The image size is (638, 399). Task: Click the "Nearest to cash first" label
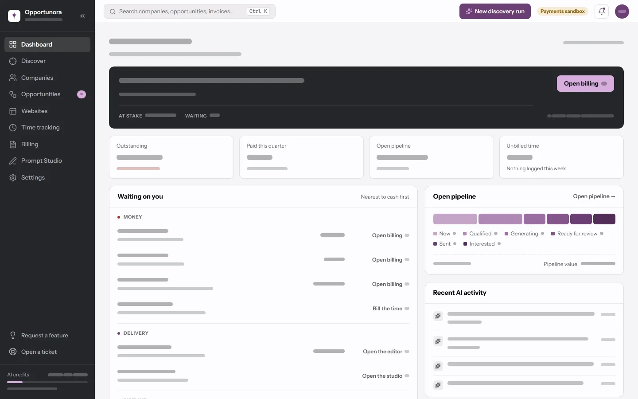(x=385, y=197)
